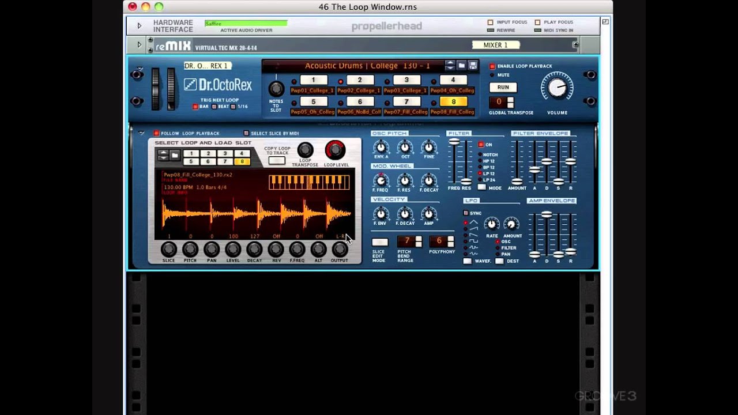Adjust the Notes To Slot knob
The height and width of the screenshot is (415, 738).
[276, 89]
